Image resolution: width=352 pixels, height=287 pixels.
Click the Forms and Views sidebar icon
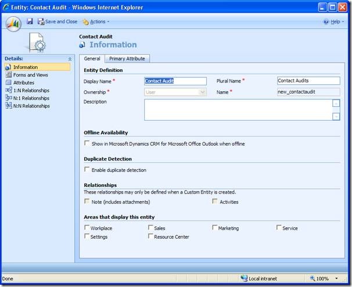click(x=8, y=75)
